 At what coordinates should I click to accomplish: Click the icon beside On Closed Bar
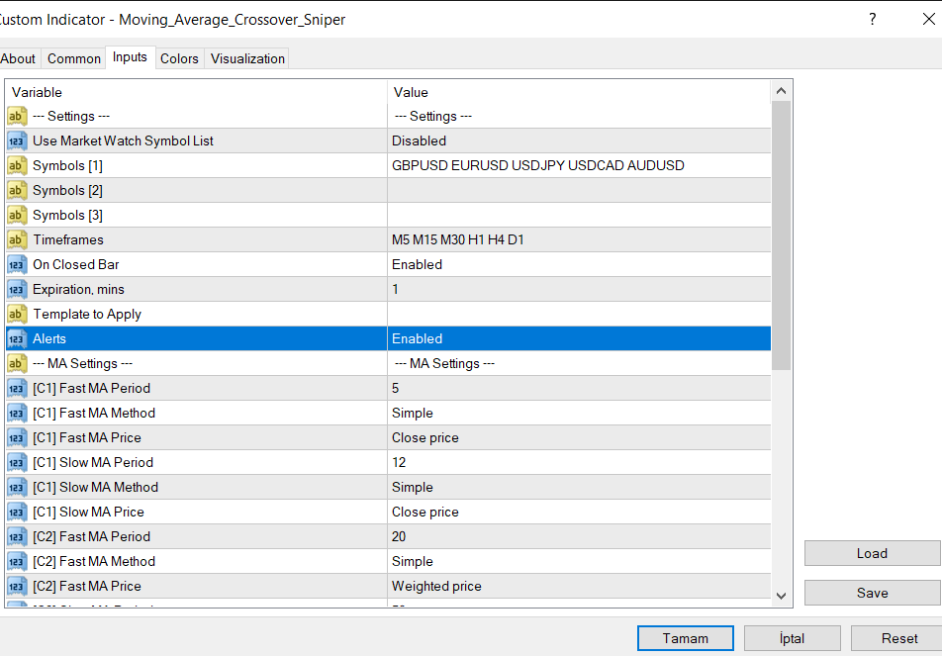tap(17, 264)
